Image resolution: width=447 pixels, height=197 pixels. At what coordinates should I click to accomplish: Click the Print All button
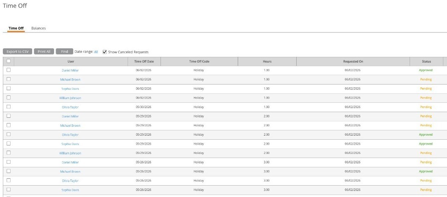pyautogui.click(x=44, y=52)
